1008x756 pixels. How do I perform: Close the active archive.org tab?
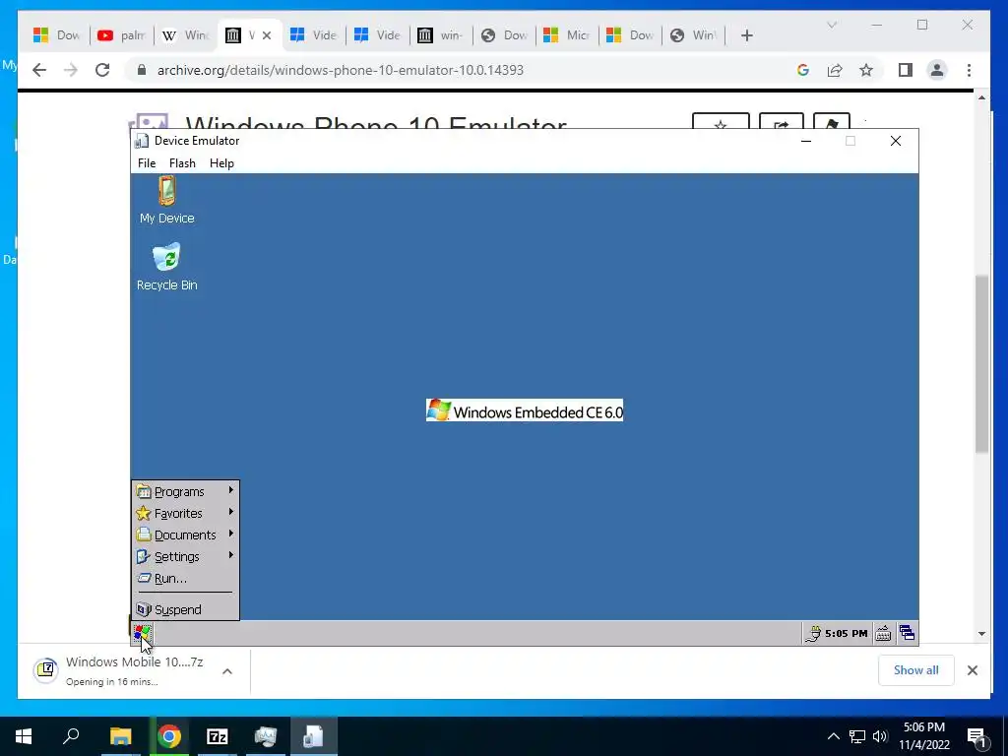(x=267, y=35)
